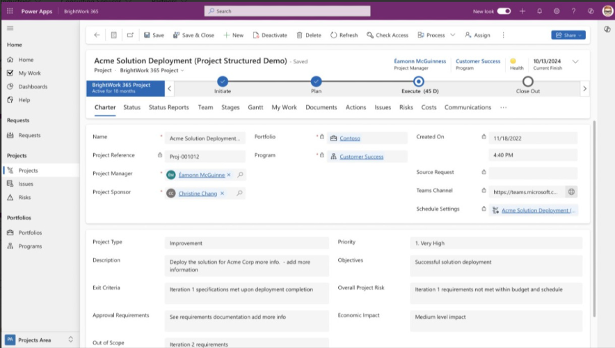Open the Status Reports tab
Screen dimensions: 615x348
click(x=168, y=107)
